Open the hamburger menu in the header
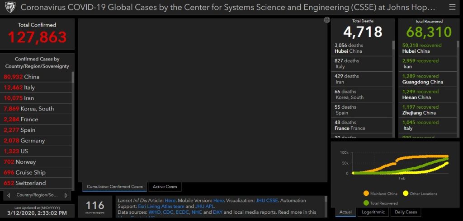 452,7
